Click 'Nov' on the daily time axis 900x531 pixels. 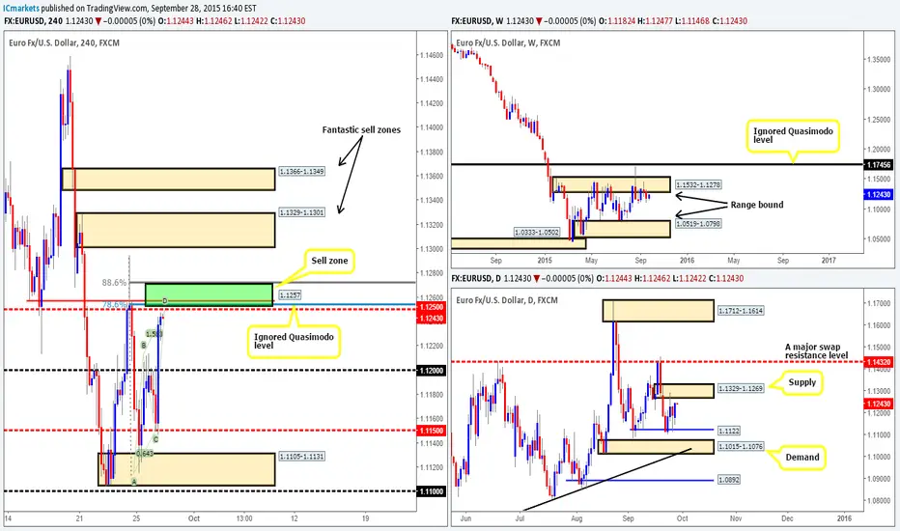click(x=735, y=518)
